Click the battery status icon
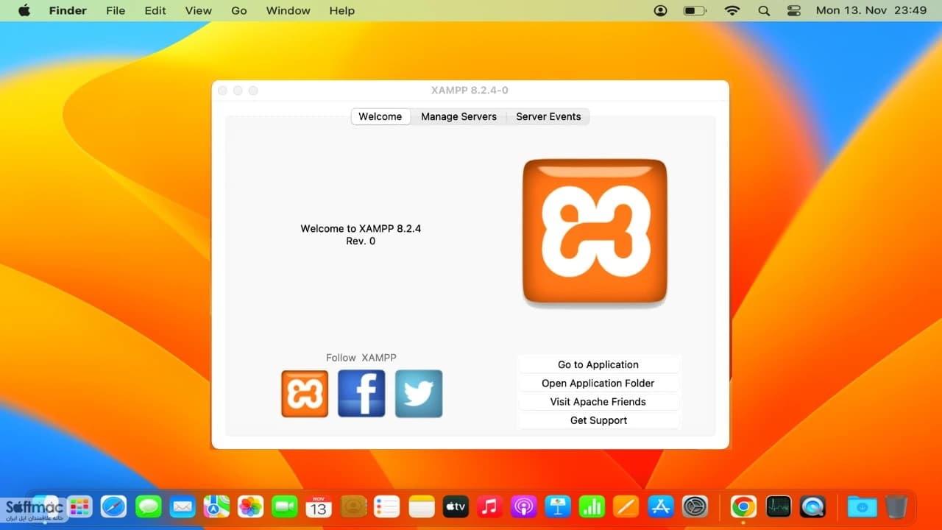The height and width of the screenshot is (530, 942). pyautogui.click(x=695, y=10)
